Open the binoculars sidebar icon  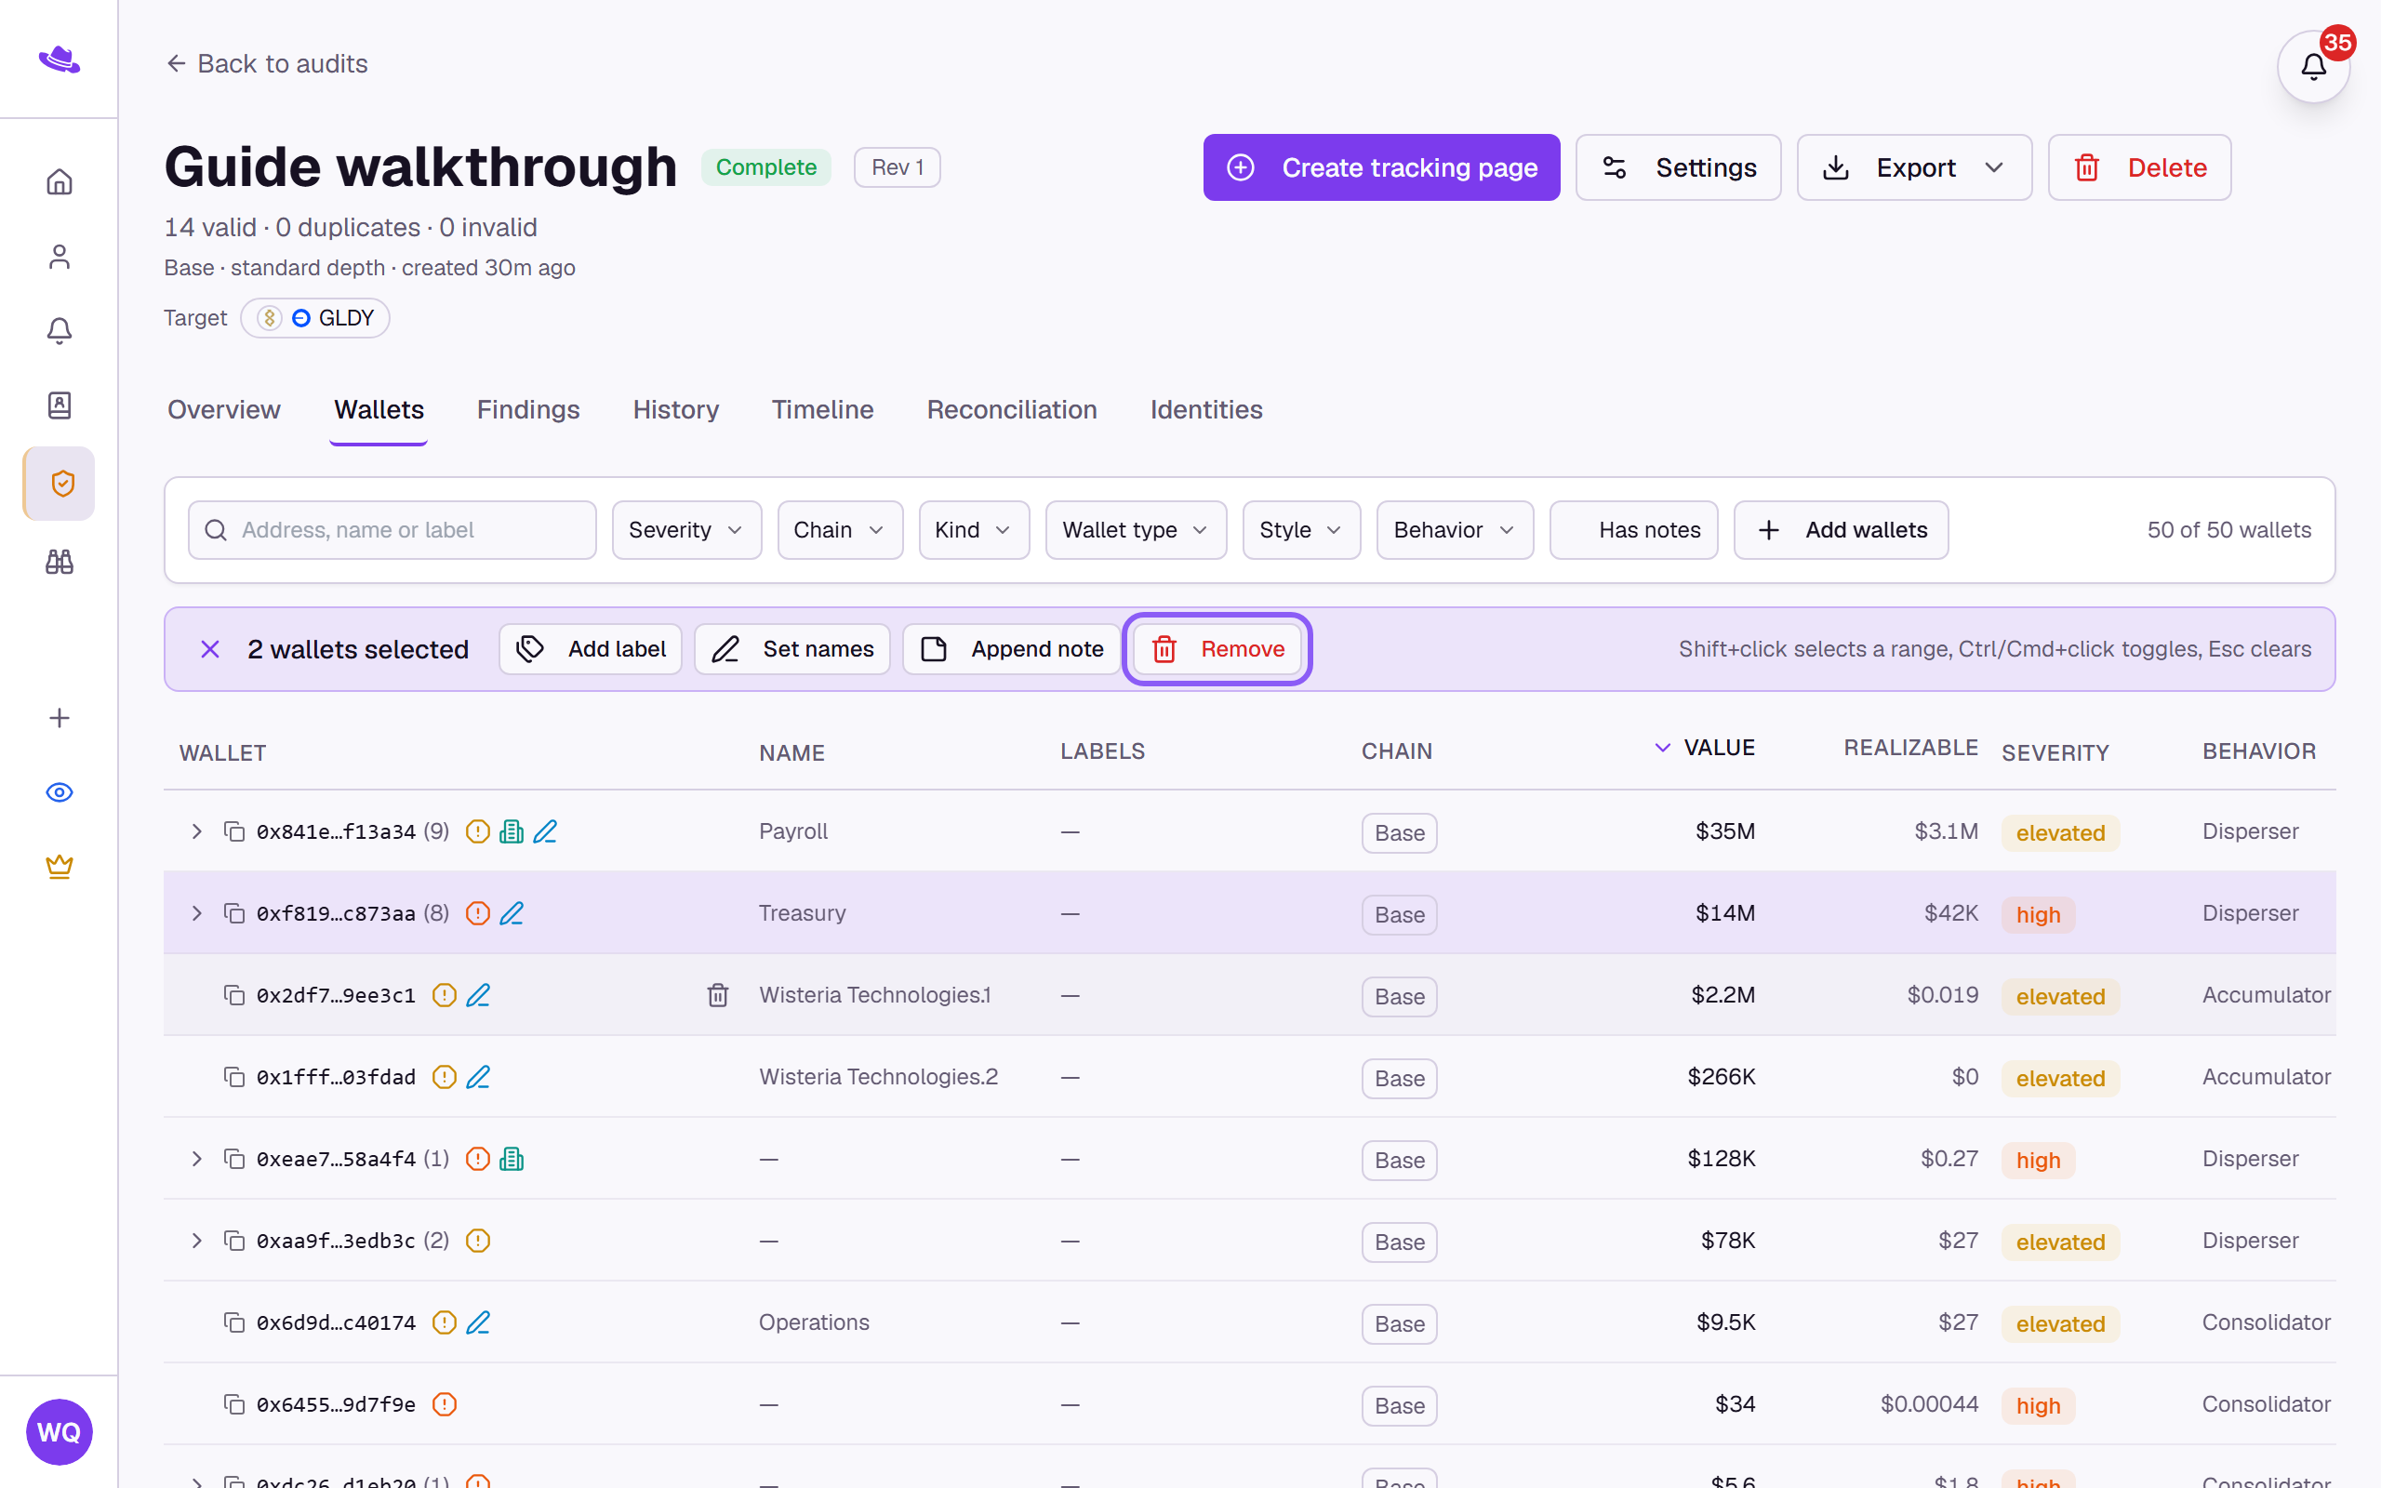59,562
